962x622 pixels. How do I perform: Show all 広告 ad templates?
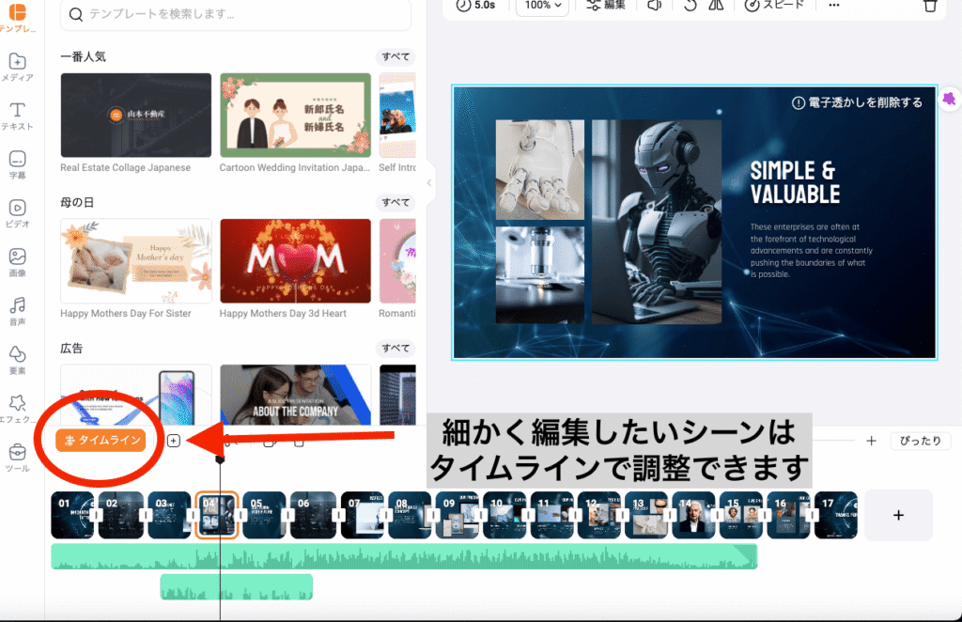[x=396, y=349]
